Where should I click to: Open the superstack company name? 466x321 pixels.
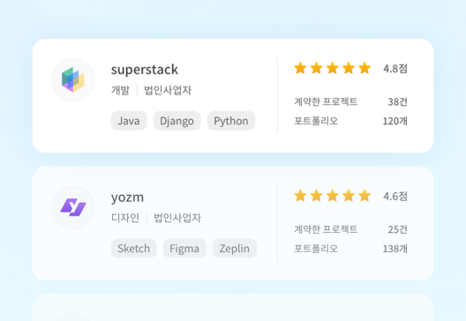click(x=145, y=70)
